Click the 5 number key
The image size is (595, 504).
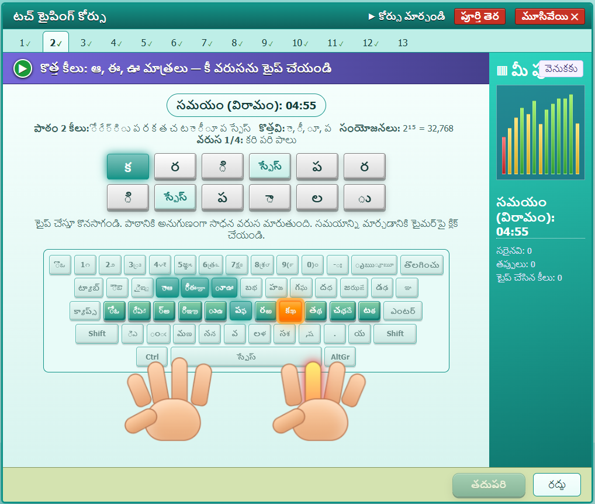(185, 265)
